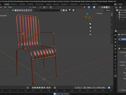Open the Object menu in viewport header

click(x=10, y=7)
